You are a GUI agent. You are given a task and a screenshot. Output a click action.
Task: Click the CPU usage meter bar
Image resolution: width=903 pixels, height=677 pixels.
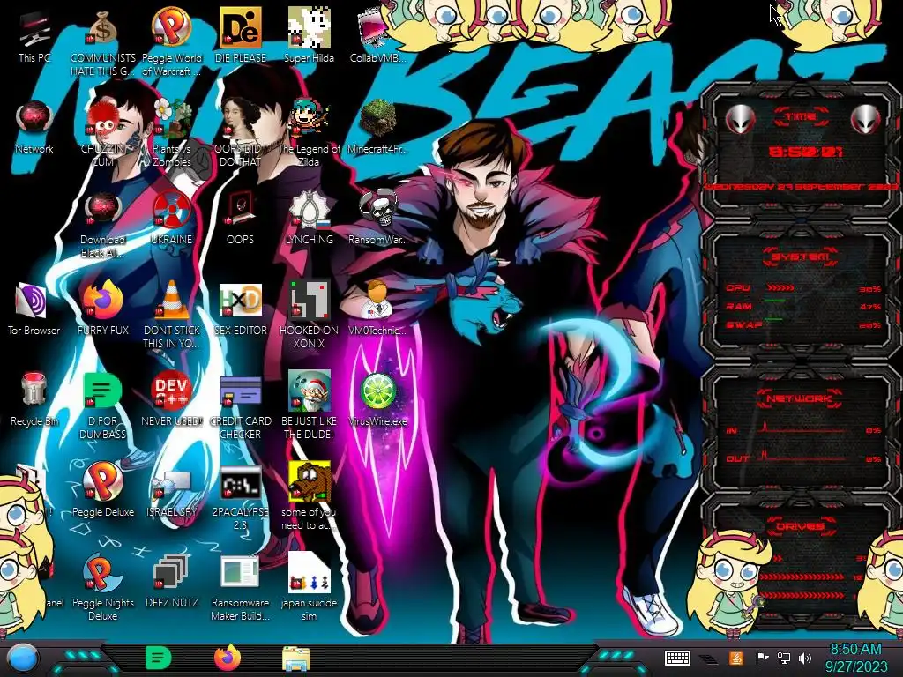point(780,288)
